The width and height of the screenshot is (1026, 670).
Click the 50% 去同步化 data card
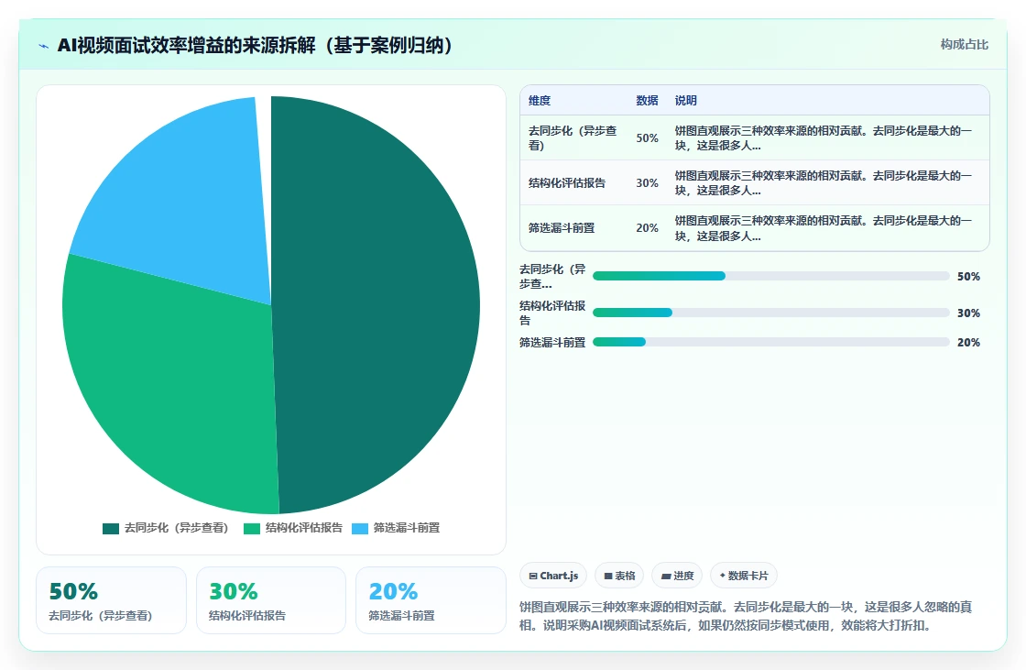[111, 600]
